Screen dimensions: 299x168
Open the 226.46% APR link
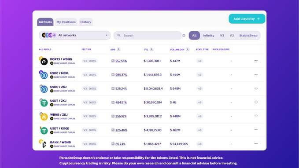pos(121,130)
